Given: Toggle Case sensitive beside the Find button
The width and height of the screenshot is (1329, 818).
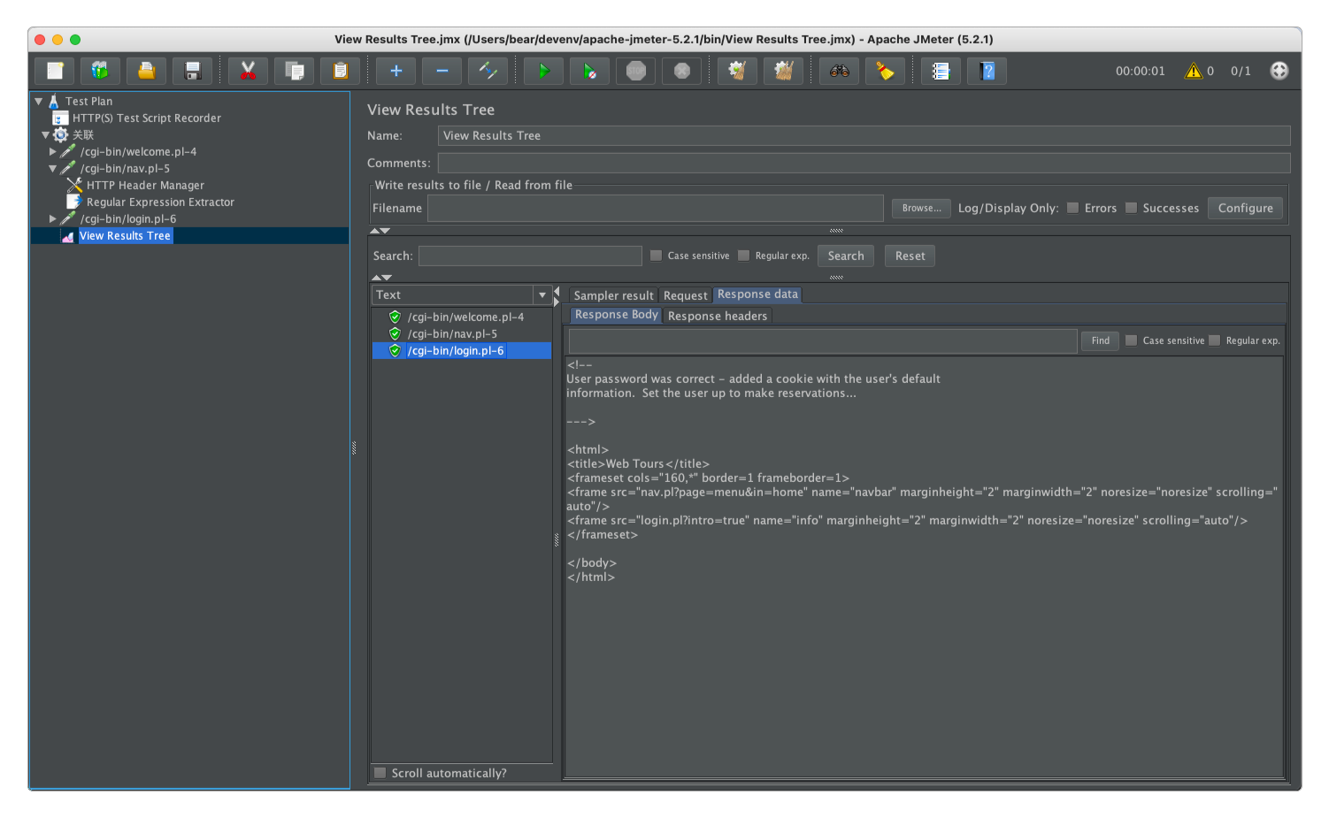Looking at the screenshot, I should (x=1131, y=340).
